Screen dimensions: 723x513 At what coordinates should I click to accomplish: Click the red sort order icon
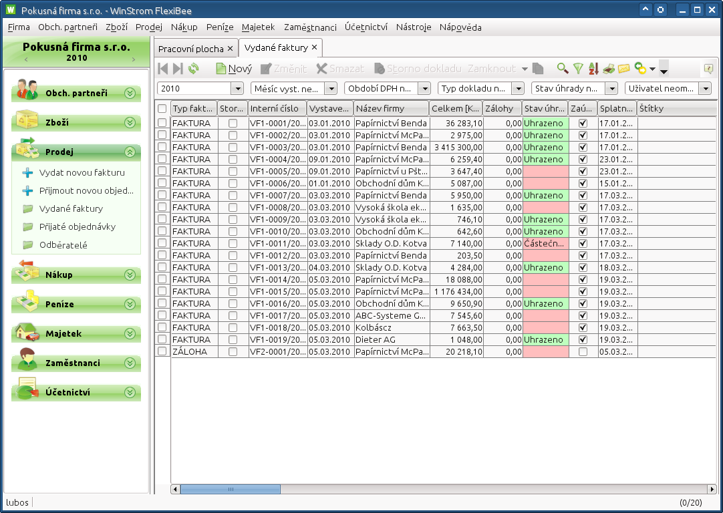coord(593,68)
